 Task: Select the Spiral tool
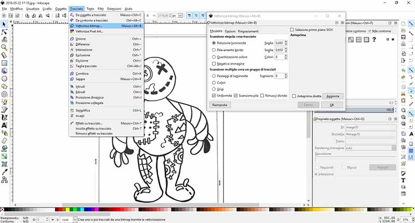coord(4,94)
